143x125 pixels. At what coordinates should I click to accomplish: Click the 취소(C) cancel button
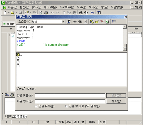coord(116,101)
